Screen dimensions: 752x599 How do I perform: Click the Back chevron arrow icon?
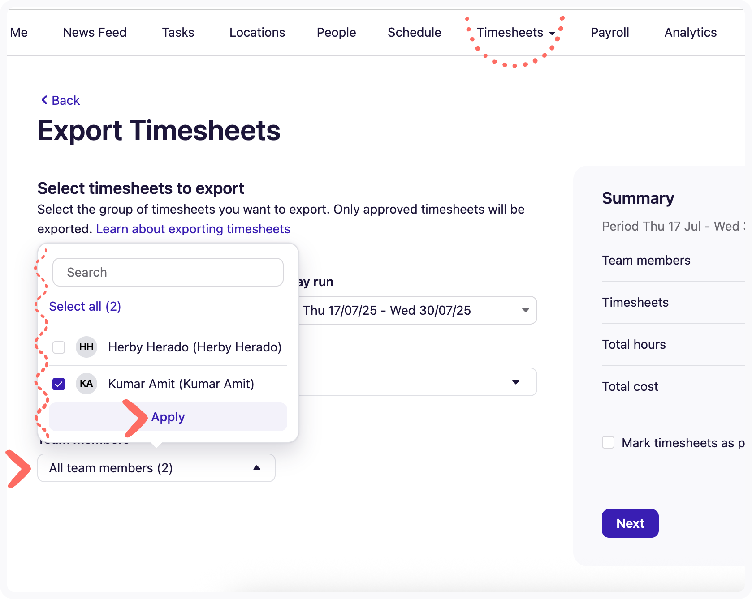click(x=44, y=100)
